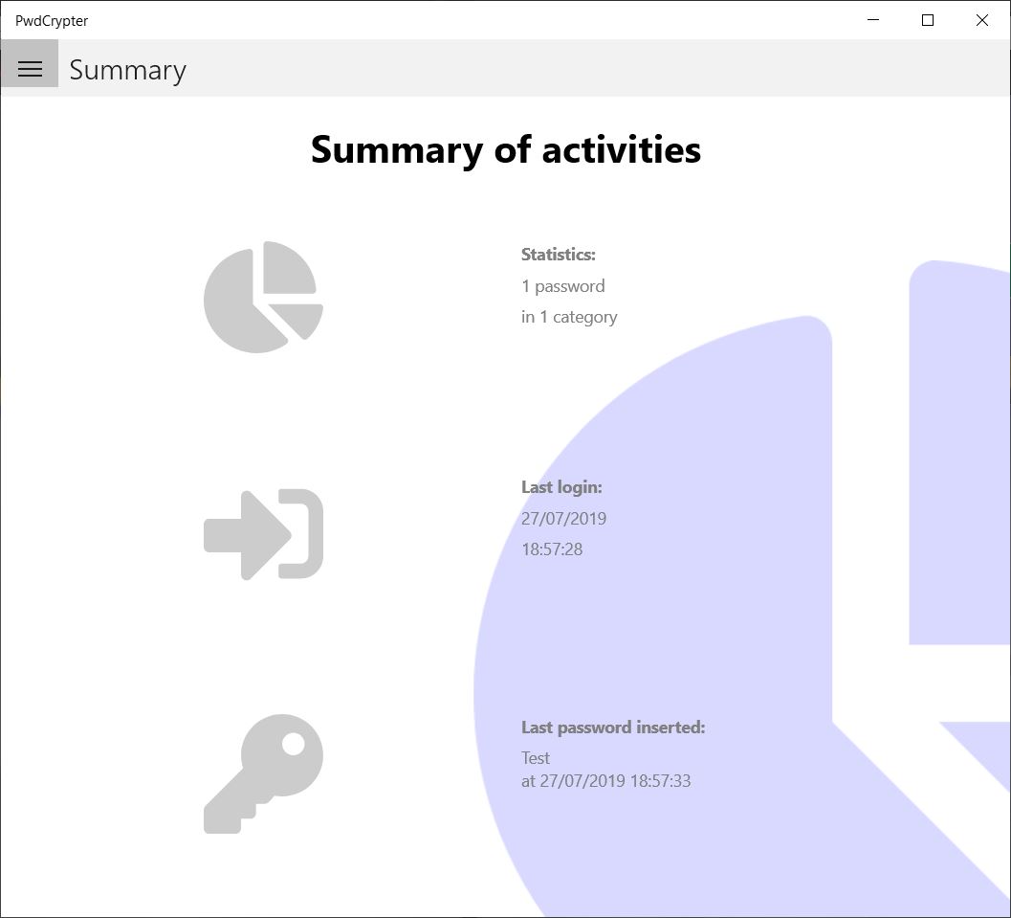The image size is (1011, 918).
Task: Select the Summary page heading
Action: (x=127, y=69)
